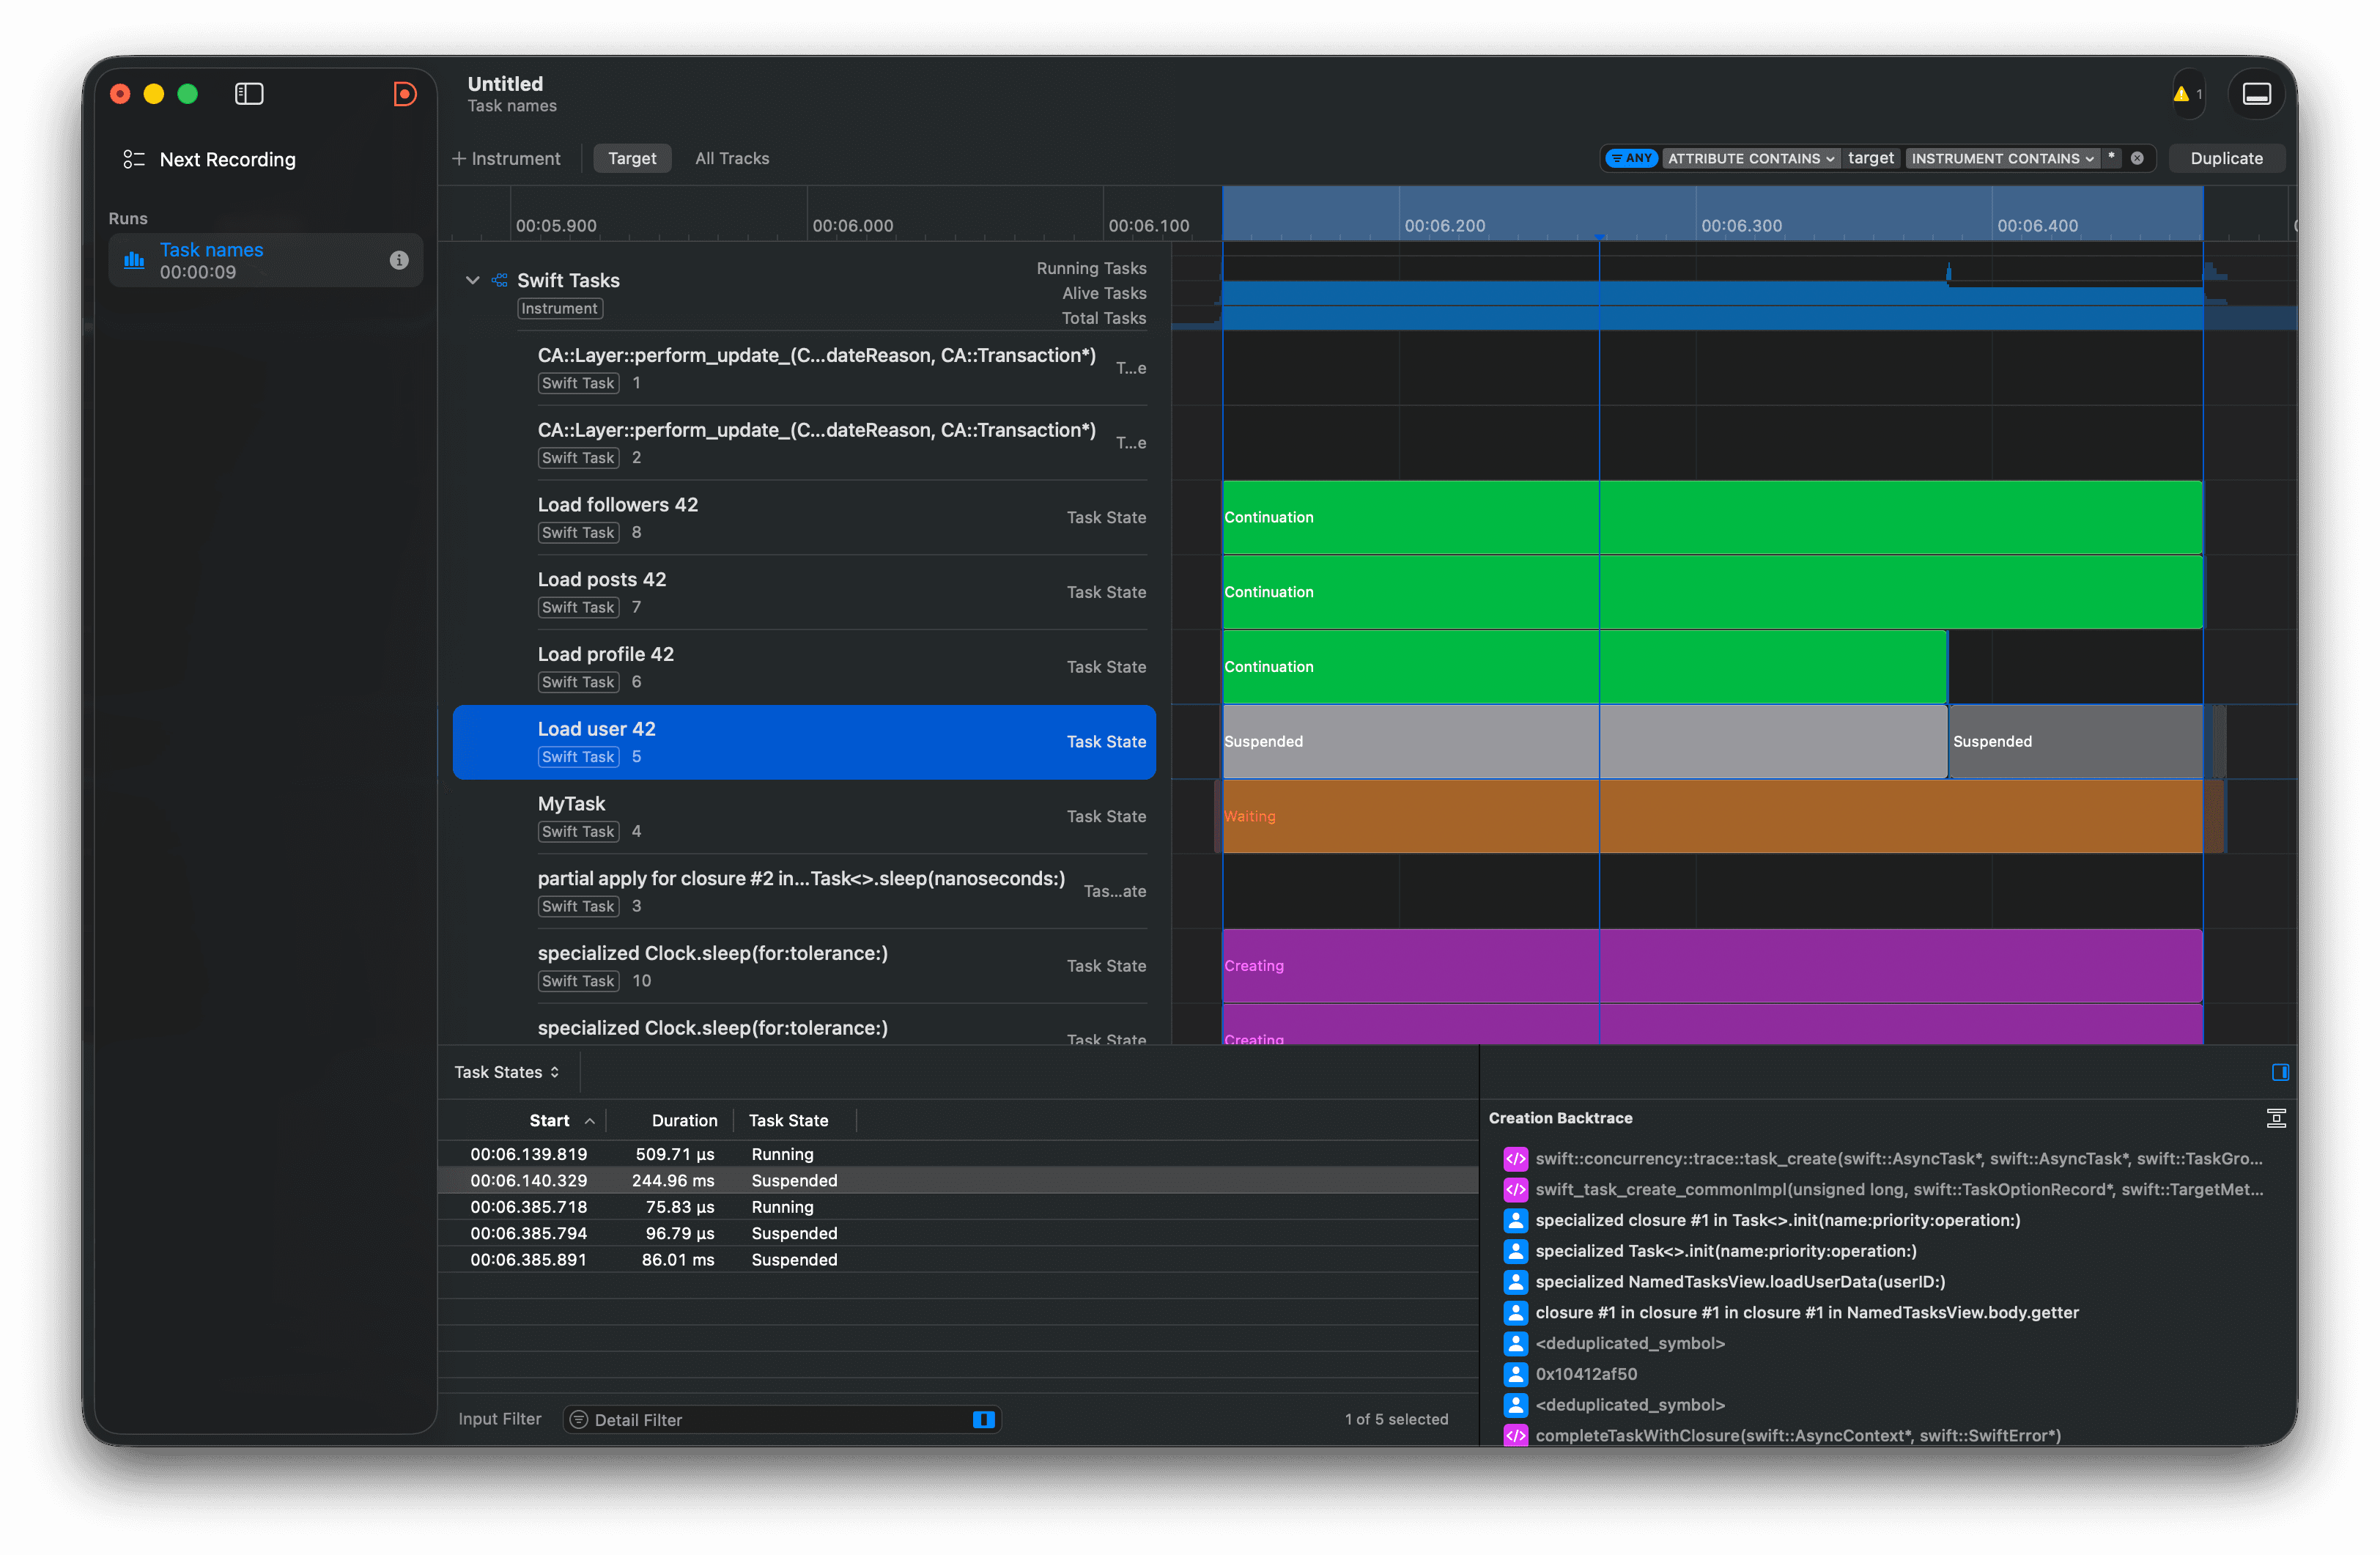2380x1555 pixels.
Task: Click icon beside completeTaskWithClosure frame
Action: click(x=1515, y=1435)
